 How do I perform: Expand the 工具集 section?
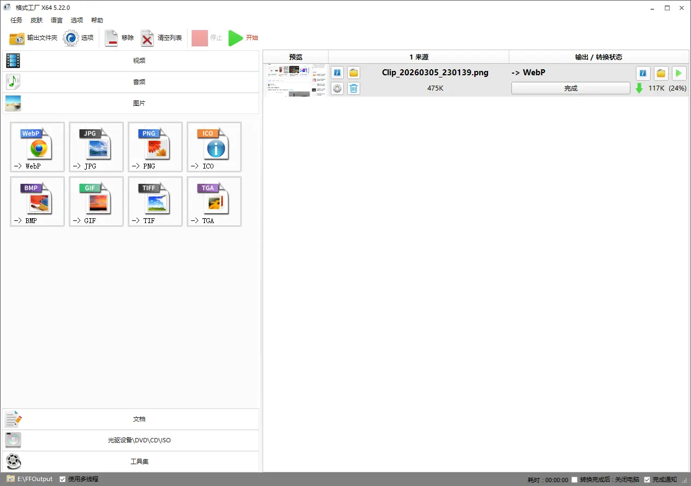point(139,461)
